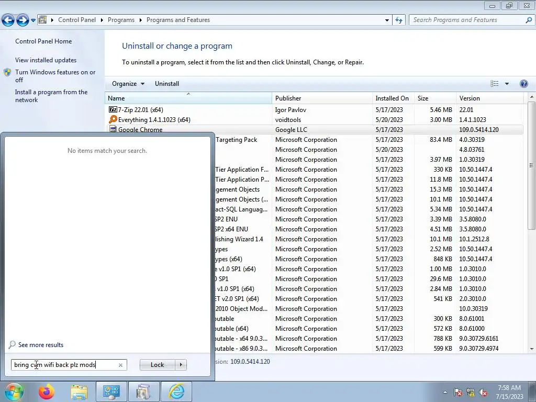Screen dimensions: 536x402
Task: Expand the view options dropdown arrow
Action: coord(507,84)
